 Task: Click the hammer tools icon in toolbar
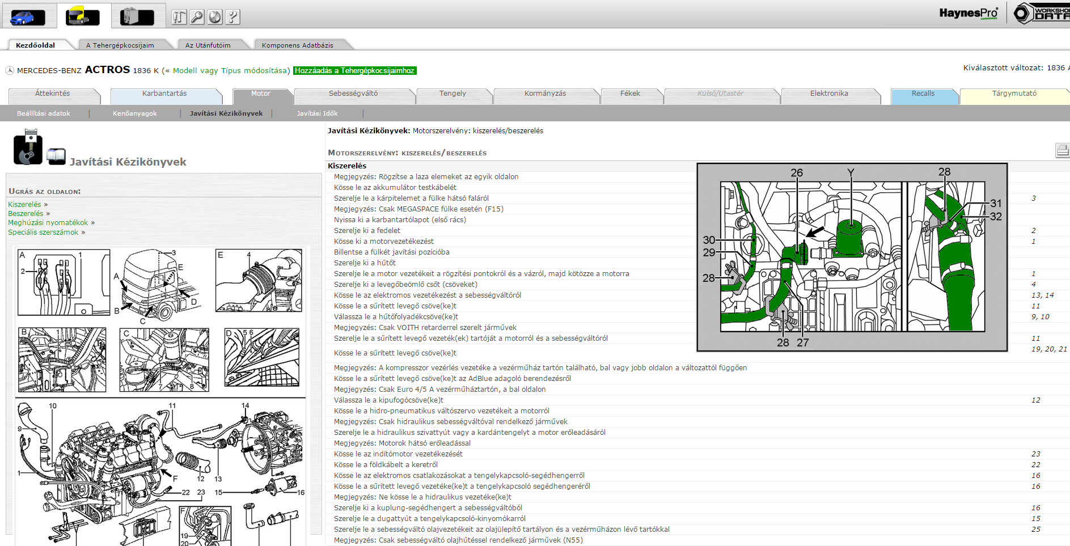[179, 17]
